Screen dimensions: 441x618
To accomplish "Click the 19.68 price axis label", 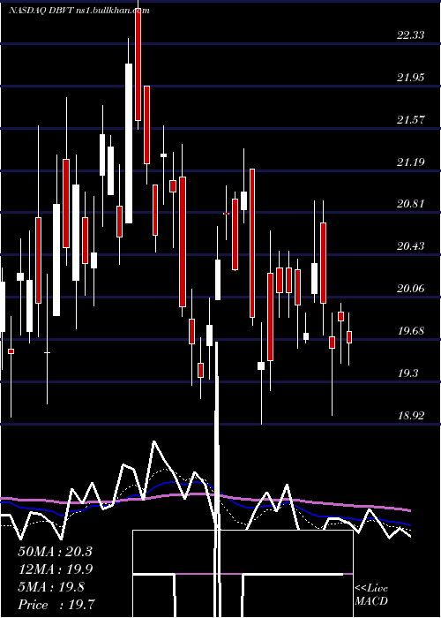I will click(411, 331).
